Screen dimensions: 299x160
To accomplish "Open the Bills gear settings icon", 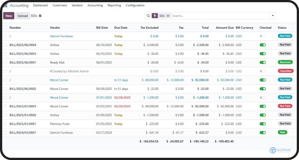I will pyautogui.click(x=40, y=16).
